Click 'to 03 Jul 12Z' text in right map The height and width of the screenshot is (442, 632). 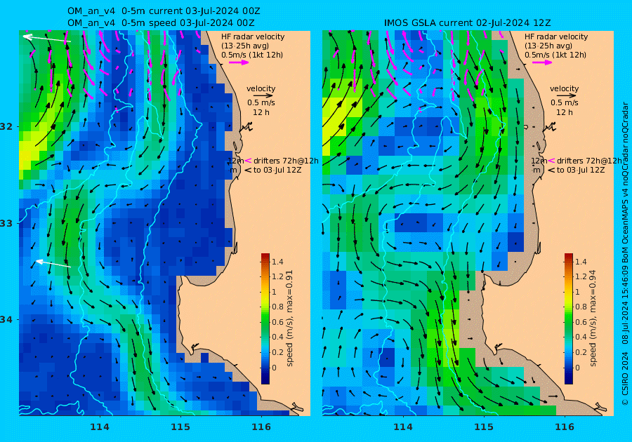tap(581, 170)
